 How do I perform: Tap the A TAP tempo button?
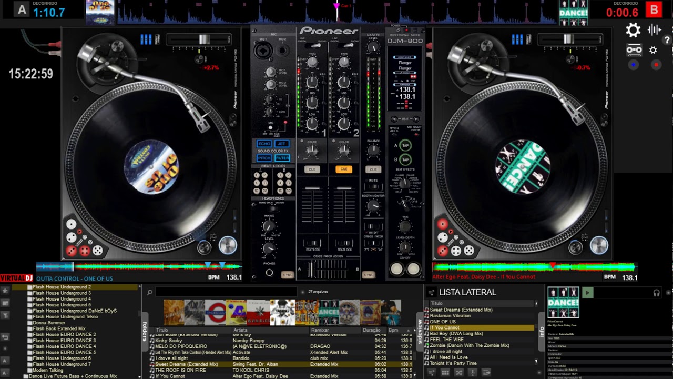[405, 145]
